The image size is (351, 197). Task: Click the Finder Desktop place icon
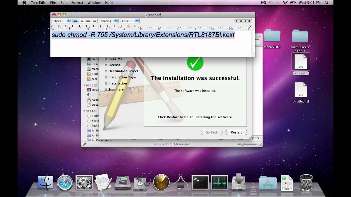coord(89,90)
